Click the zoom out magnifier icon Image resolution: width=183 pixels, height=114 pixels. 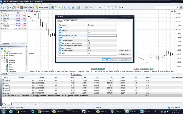(x=69, y=7)
